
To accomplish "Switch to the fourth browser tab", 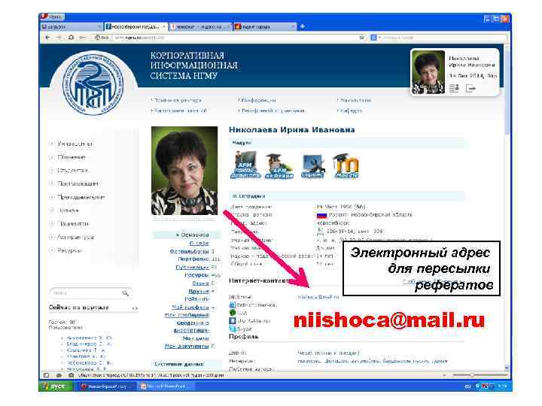I will point(264,26).
